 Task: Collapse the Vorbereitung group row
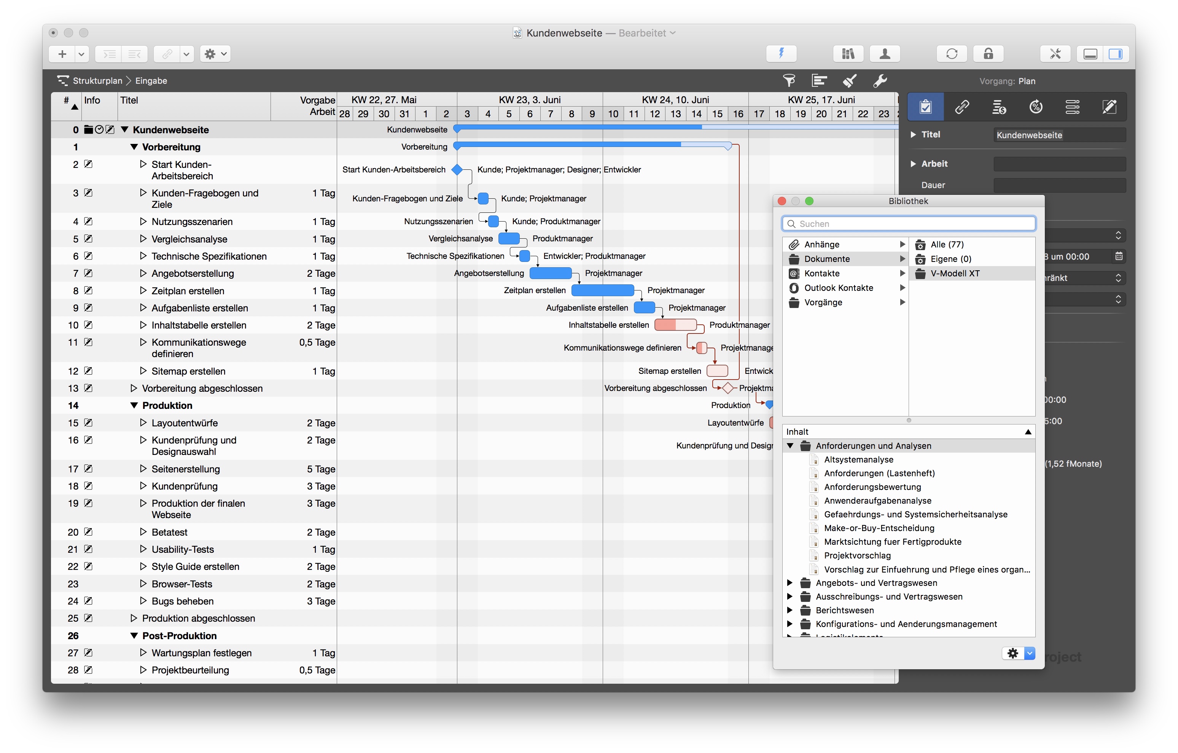(134, 147)
